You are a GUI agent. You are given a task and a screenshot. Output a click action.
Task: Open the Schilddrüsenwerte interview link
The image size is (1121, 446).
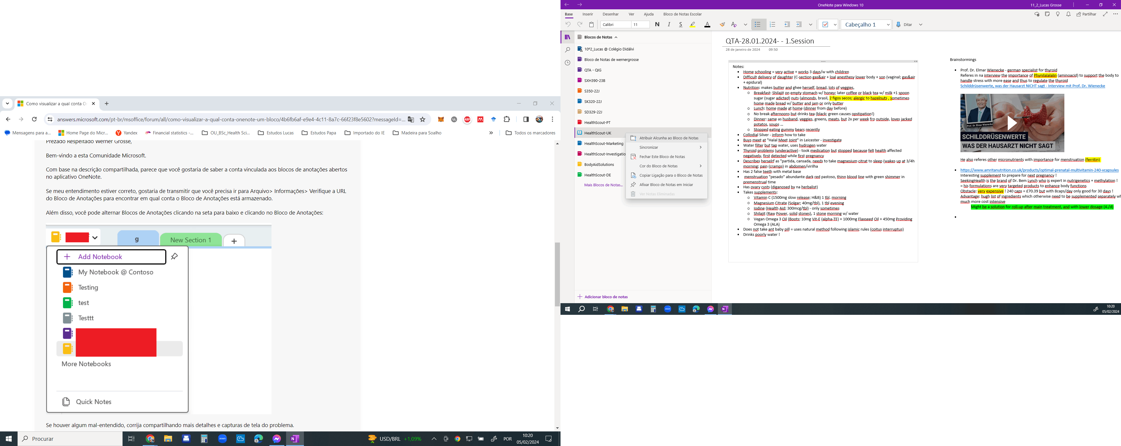1033,86
